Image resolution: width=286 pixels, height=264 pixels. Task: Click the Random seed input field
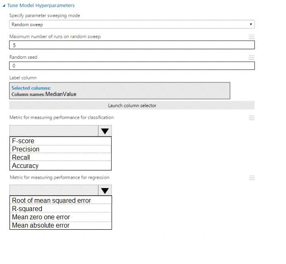click(x=132, y=66)
